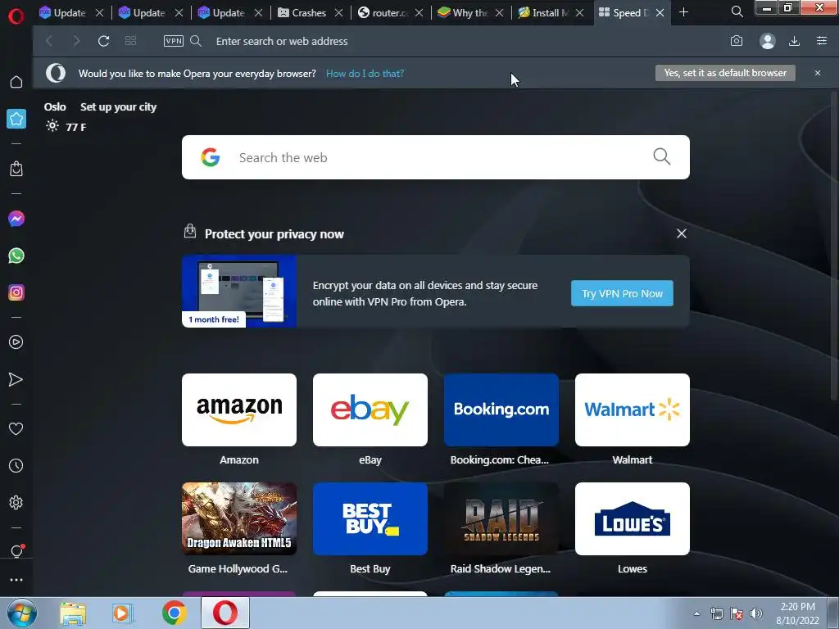Click the 77 F weather reading

[76, 127]
